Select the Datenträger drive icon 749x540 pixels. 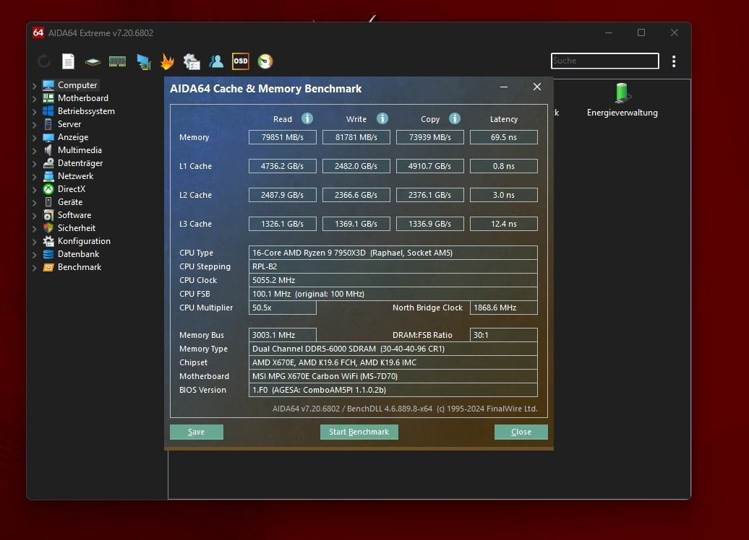pyautogui.click(x=48, y=162)
